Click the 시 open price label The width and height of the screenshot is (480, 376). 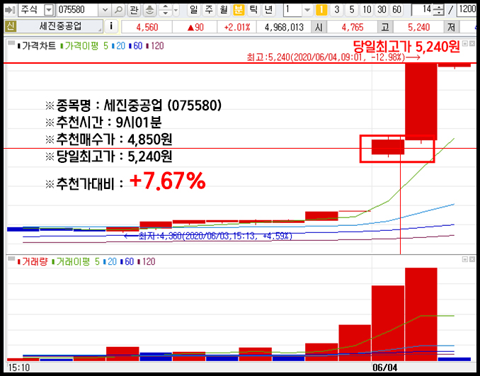pyautogui.click(x=319, y=27)
